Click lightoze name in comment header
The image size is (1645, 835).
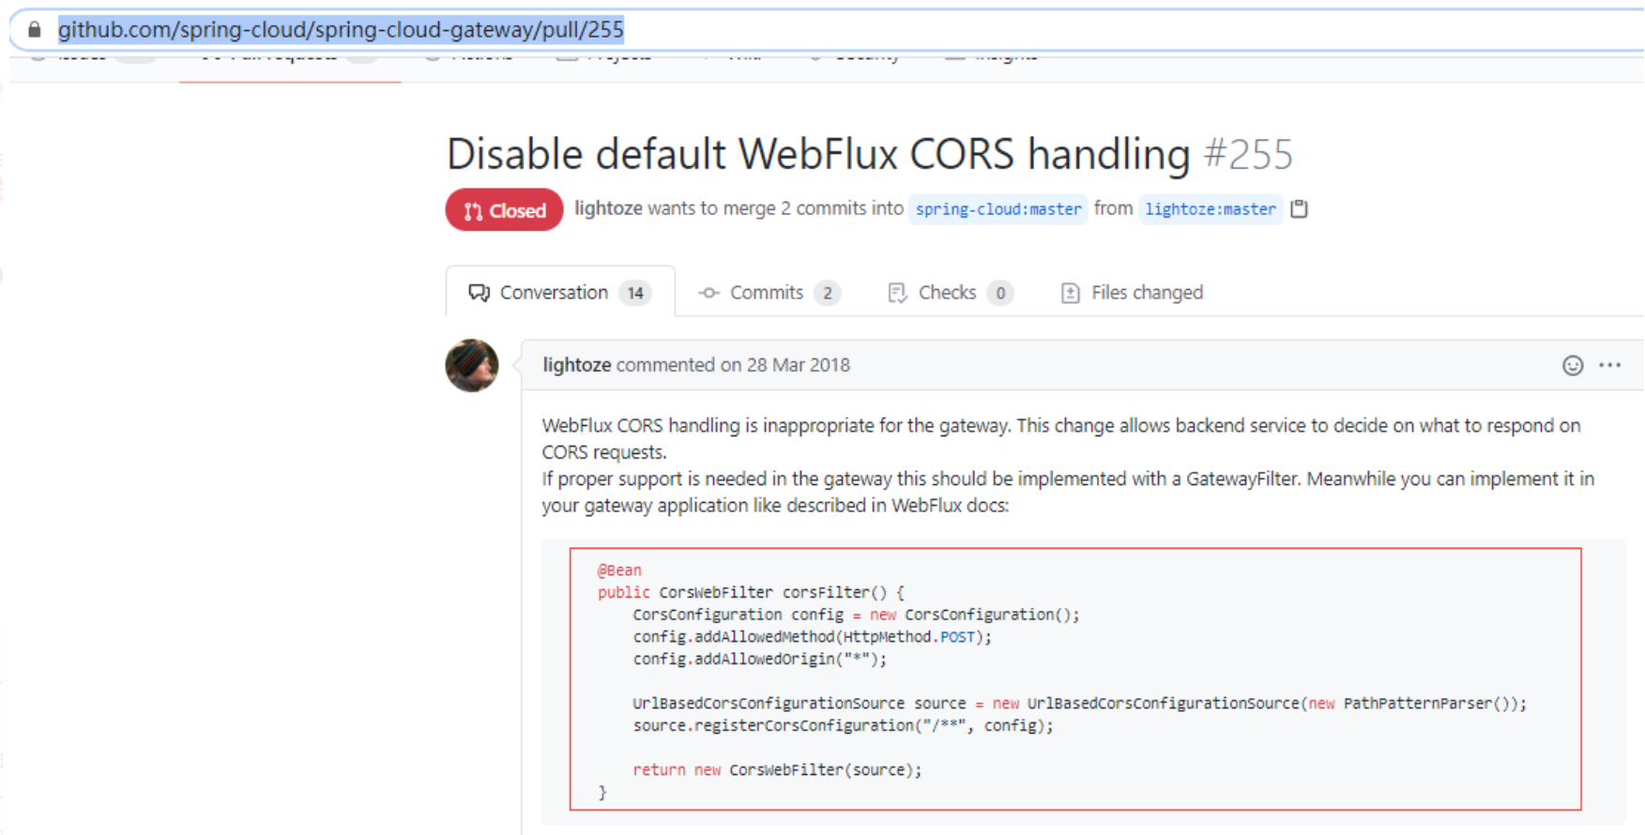click(576, 365)
